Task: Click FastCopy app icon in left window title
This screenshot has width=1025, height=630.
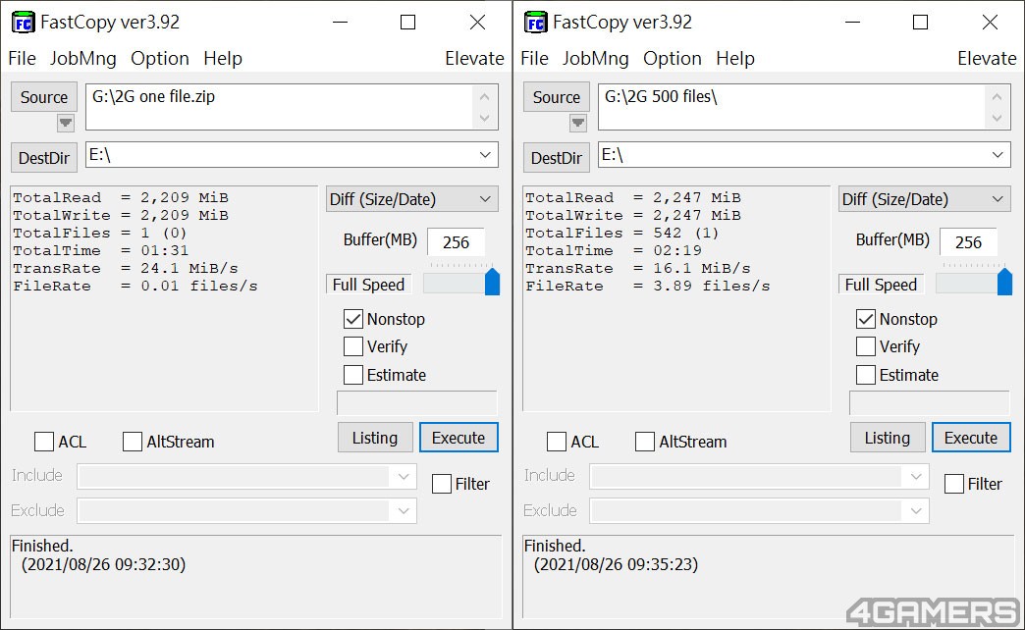Action: [x=23, y=23]
